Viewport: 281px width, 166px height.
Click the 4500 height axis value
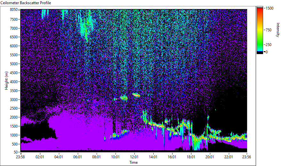click(14, 73)
